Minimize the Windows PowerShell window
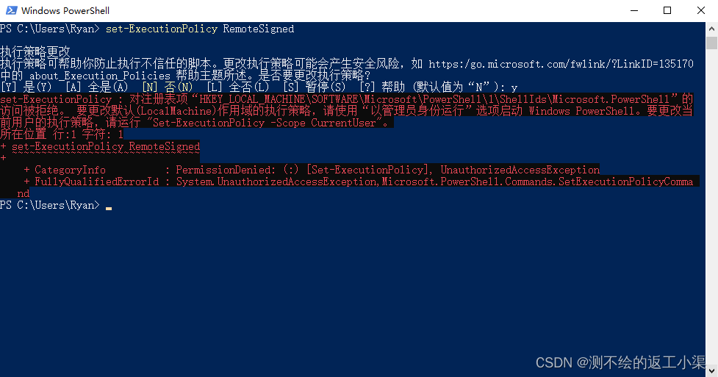The width and height of the screenshot is (718, 377). pos(634,10)
